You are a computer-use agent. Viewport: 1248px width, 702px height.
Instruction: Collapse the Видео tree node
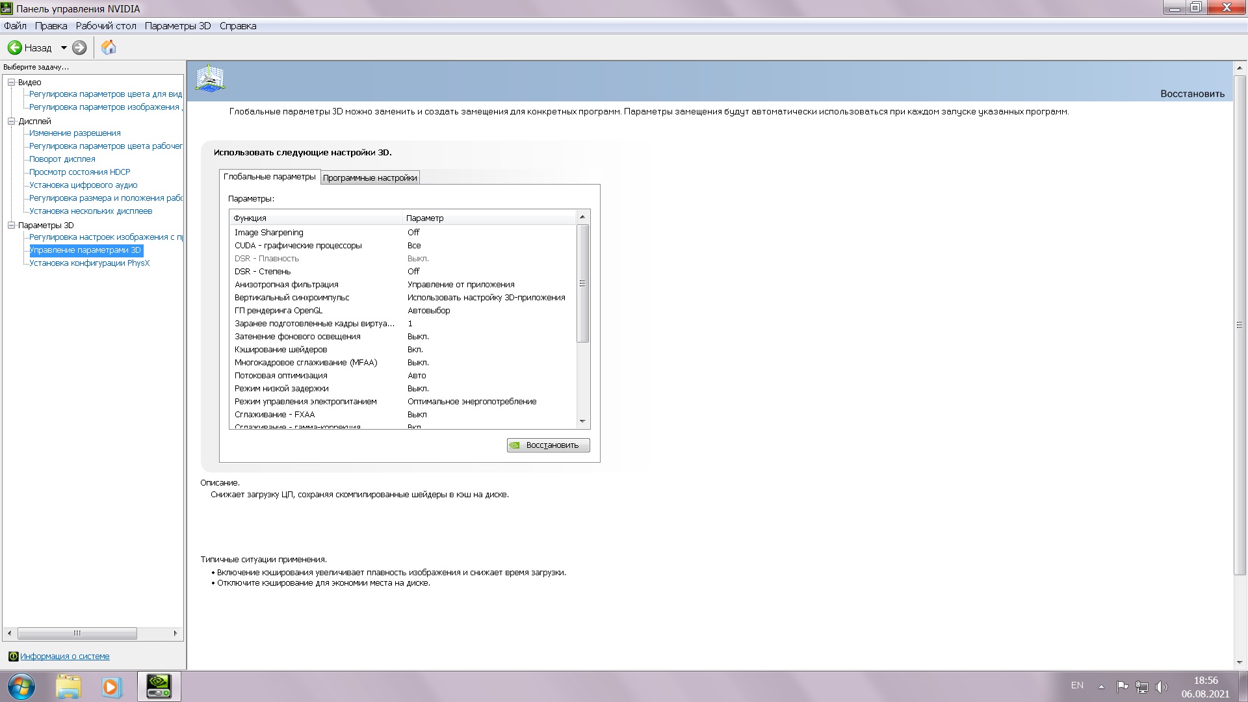point(11,83)
